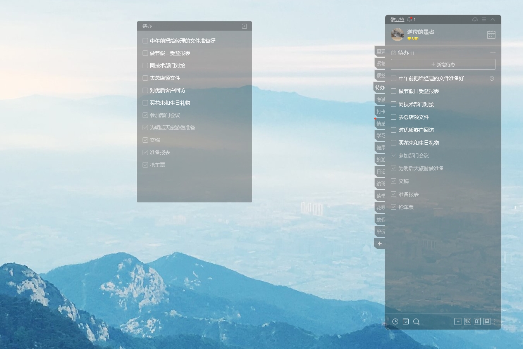Open the 算 calculator icon
This screenshot has width=523, height=349.
point(487,321)
